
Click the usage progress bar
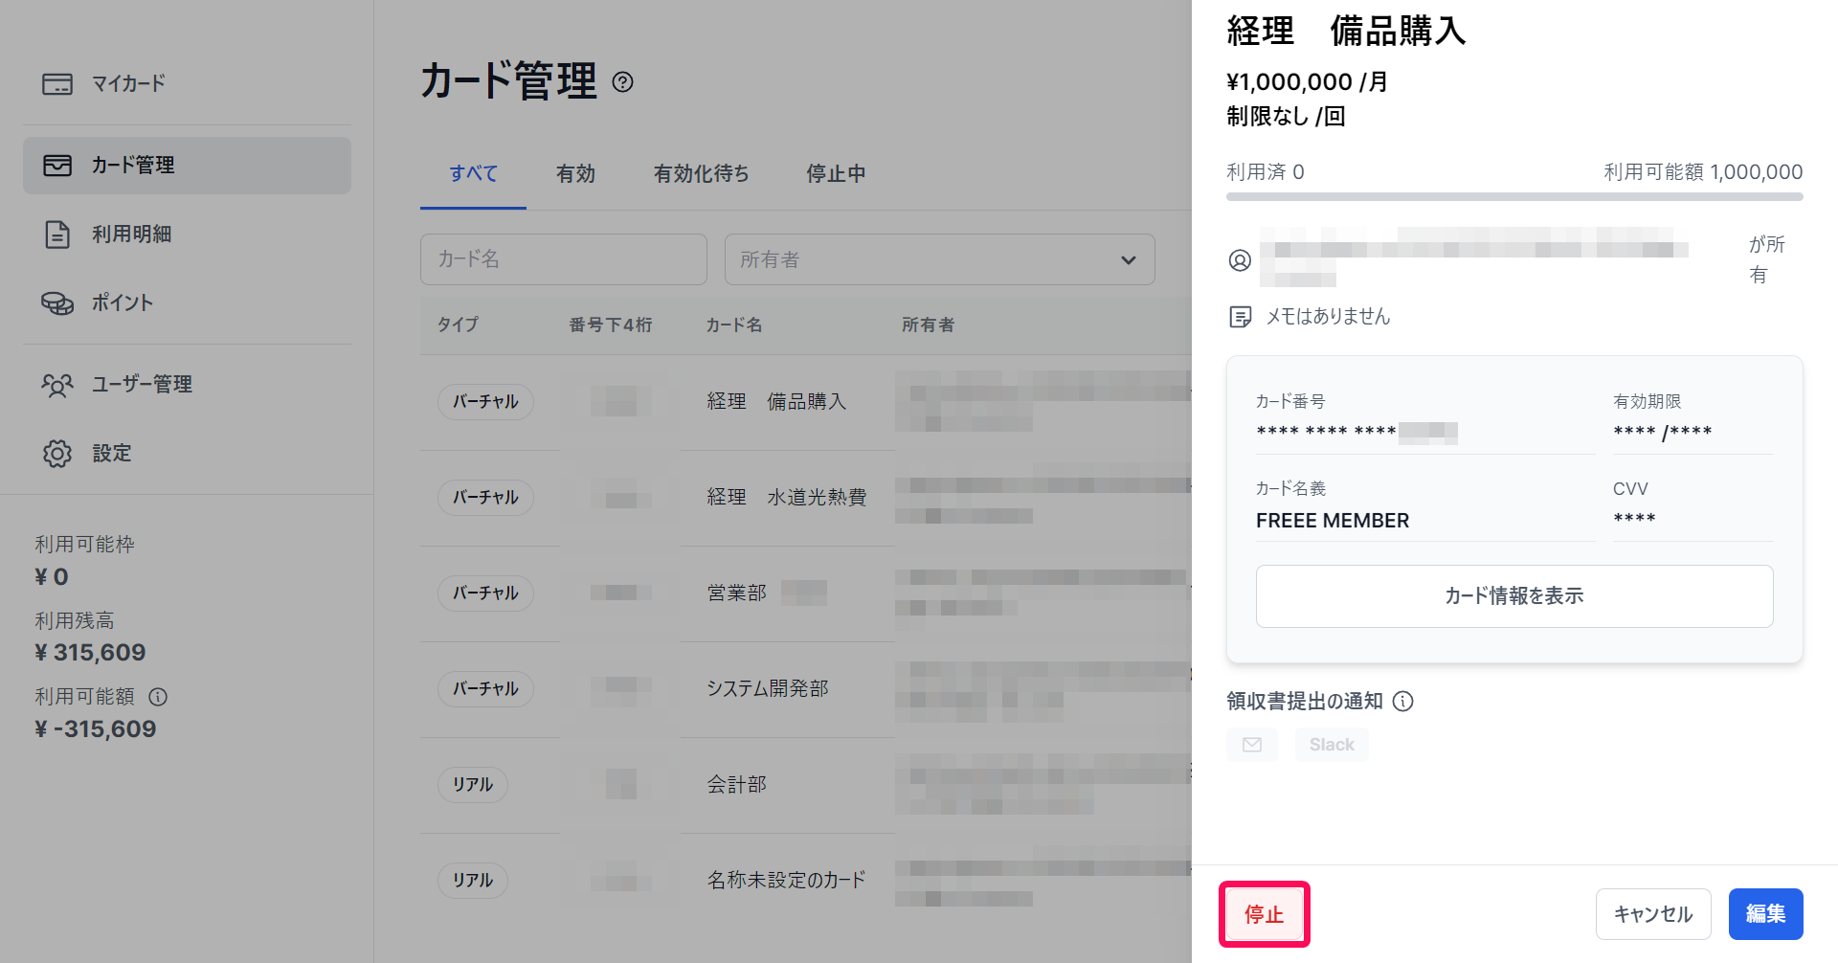[1514, 196]
